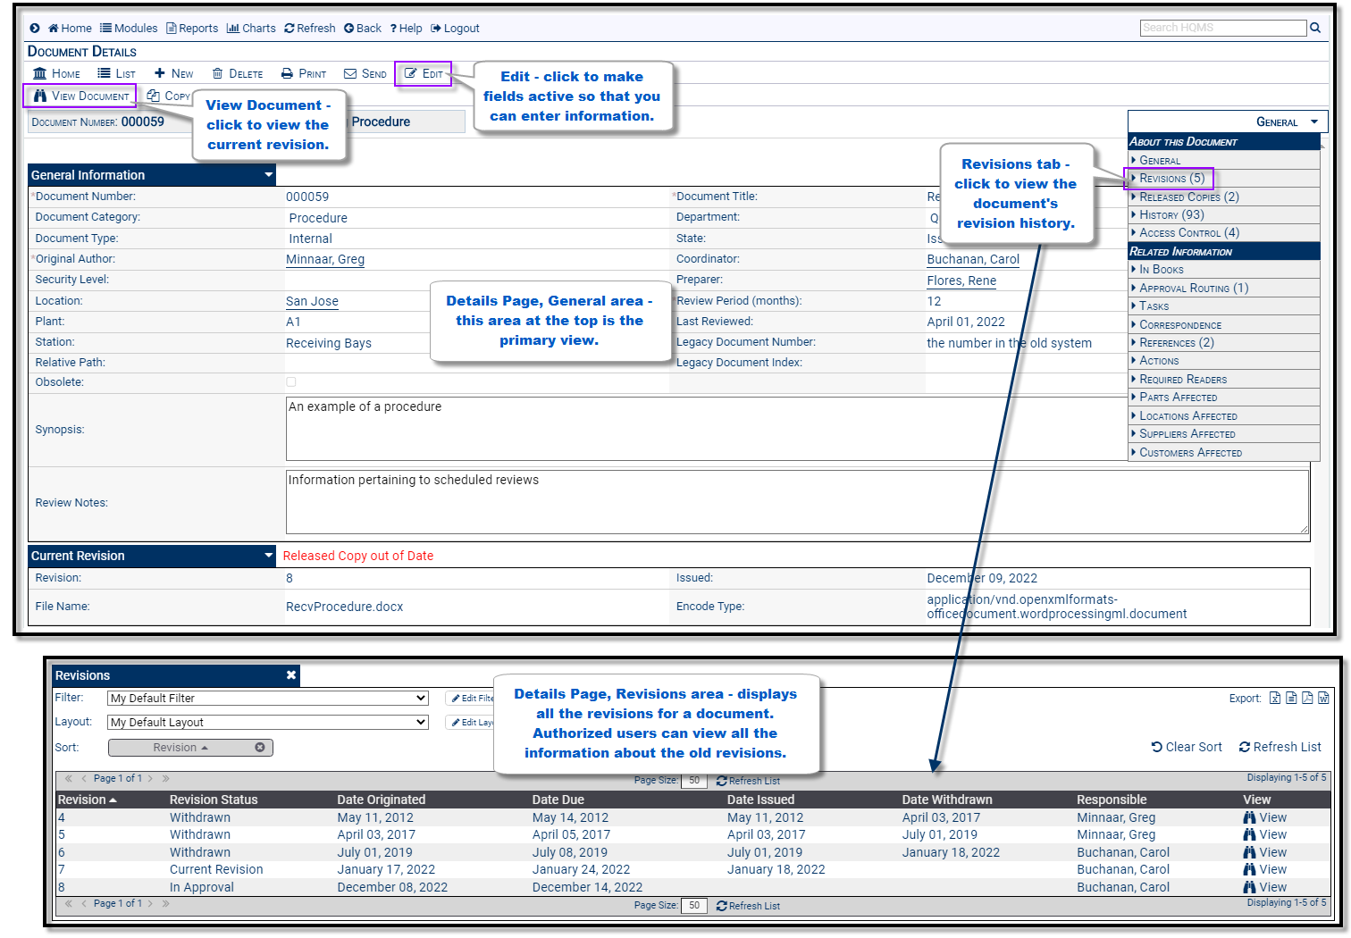Export revisions list to Word
The height and width of the screenshot is (938, 1351).
(x=1323, y=698)
